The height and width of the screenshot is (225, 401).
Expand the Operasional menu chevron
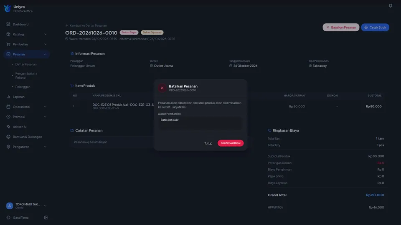click(45, 107)
